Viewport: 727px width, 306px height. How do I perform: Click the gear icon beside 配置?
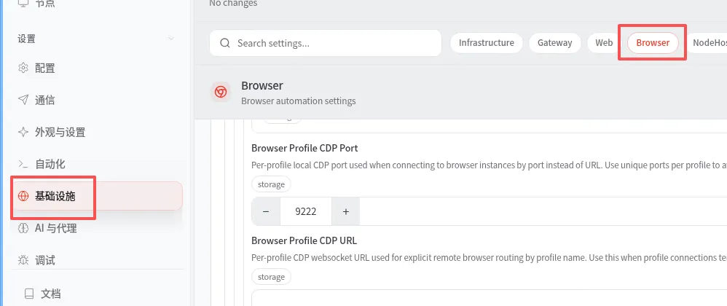[x=23, y=68]
